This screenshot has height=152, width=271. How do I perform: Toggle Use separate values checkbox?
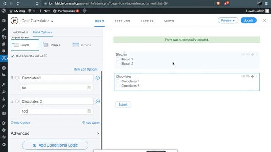pos(13,56)
